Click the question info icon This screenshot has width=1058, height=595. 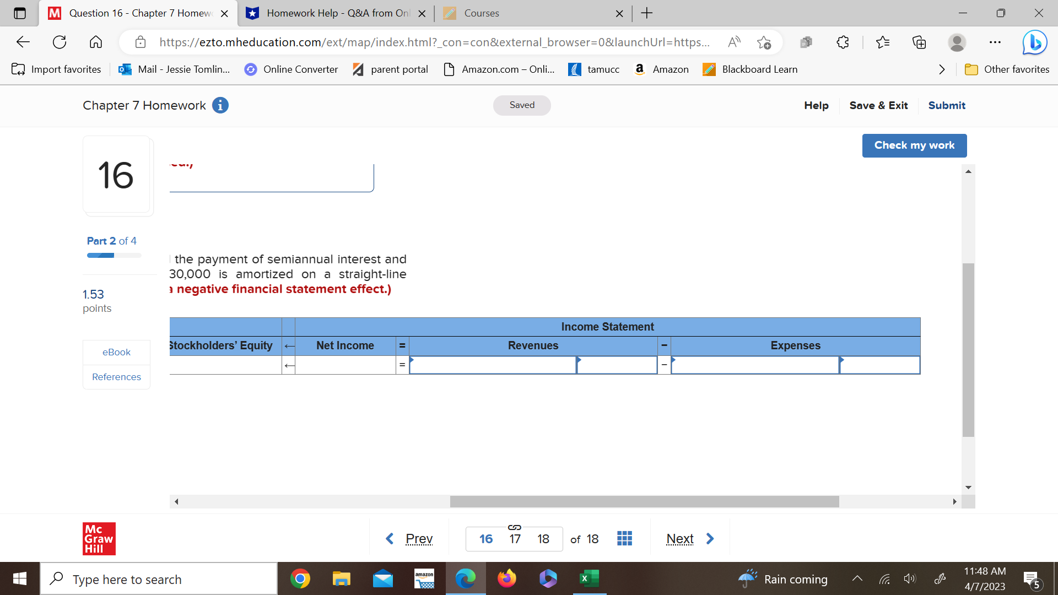(x=220, y=105)
